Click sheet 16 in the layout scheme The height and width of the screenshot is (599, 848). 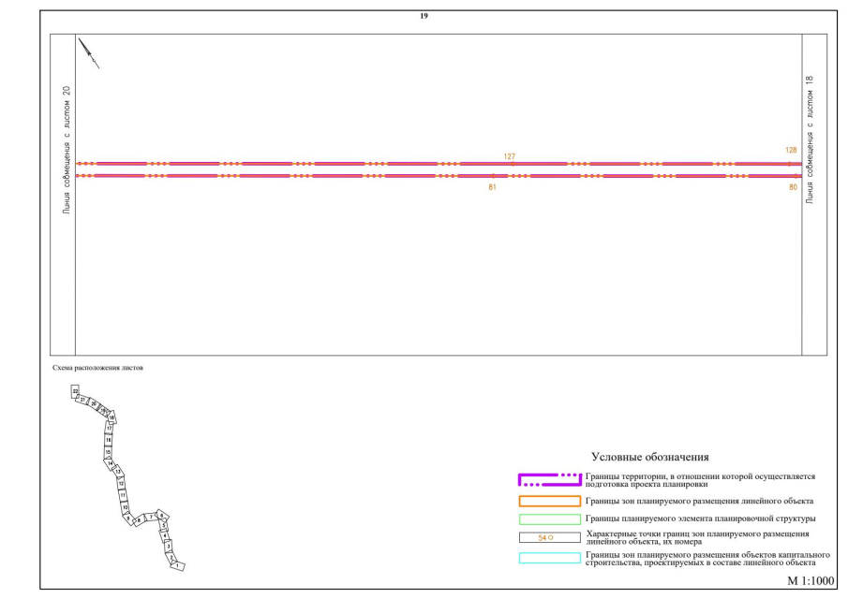pyautogui.click(x=109, y=439)
